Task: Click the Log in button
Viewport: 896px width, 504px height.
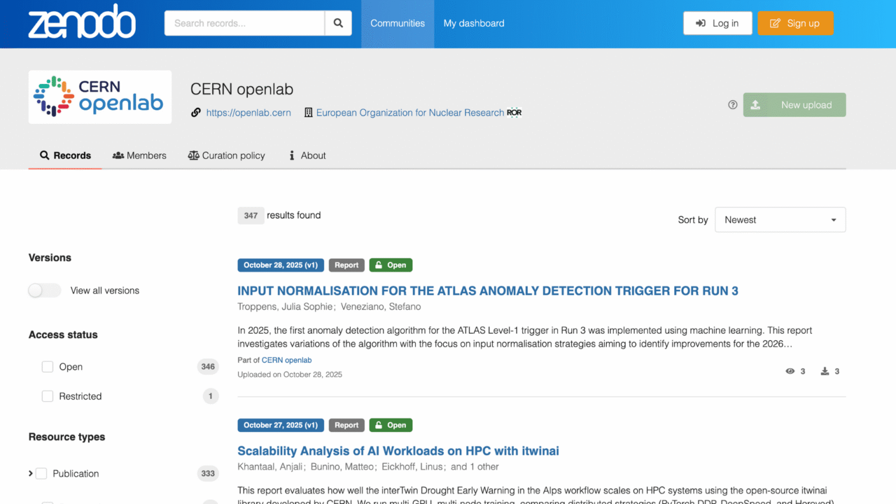Action: [x=717, y=23]
